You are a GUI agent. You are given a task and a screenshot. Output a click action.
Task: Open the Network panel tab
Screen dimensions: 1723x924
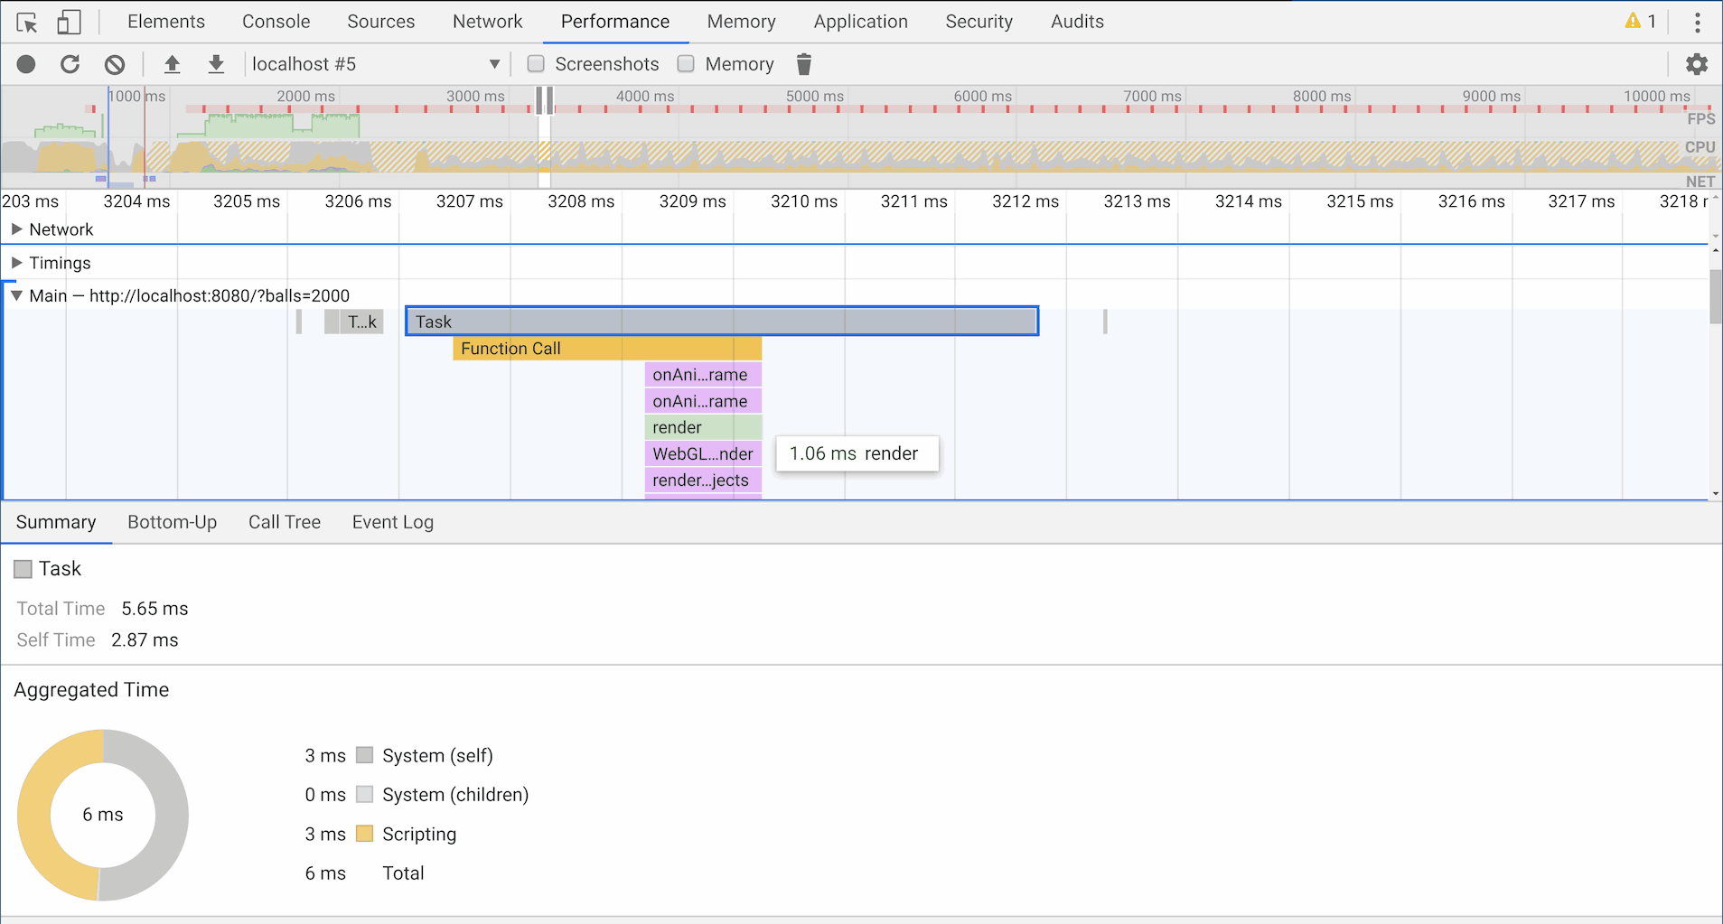coord(488,22)
